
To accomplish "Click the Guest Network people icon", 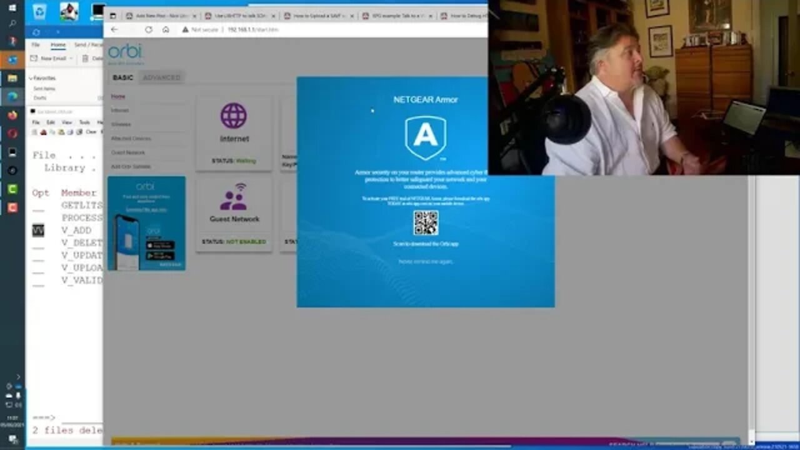I will click(x=234, y=197).
